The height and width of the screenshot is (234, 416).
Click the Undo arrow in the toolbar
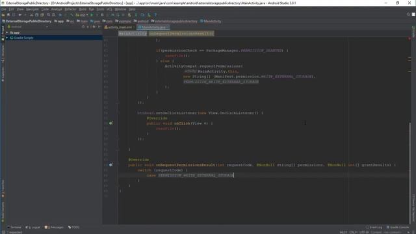pyautogui.click(x=20, y=15)
